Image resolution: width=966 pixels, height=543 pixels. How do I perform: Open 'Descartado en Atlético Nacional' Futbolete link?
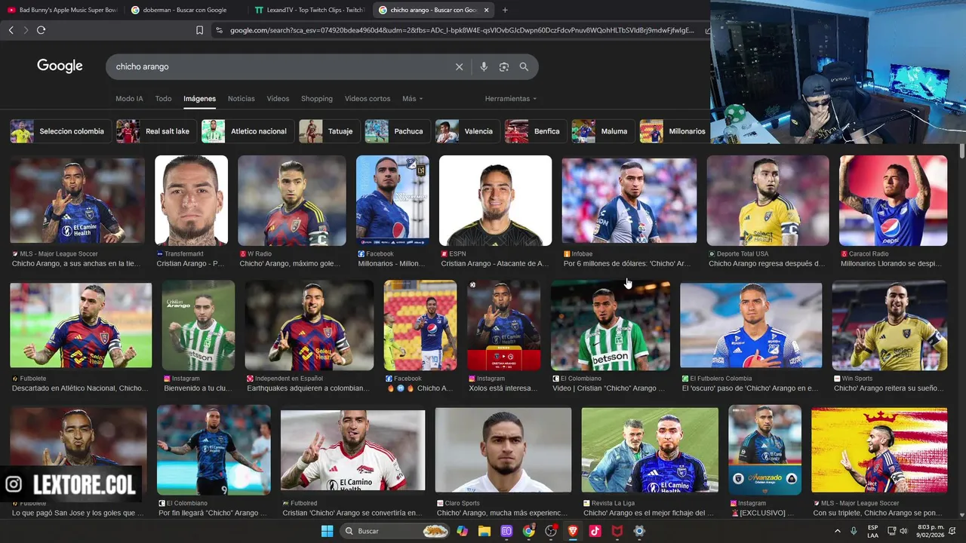click(80, 388)
